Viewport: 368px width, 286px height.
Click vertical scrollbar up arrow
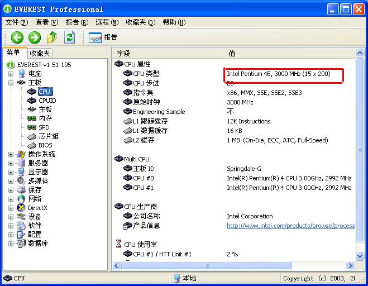pyautogui.click(x=360, y=53)
